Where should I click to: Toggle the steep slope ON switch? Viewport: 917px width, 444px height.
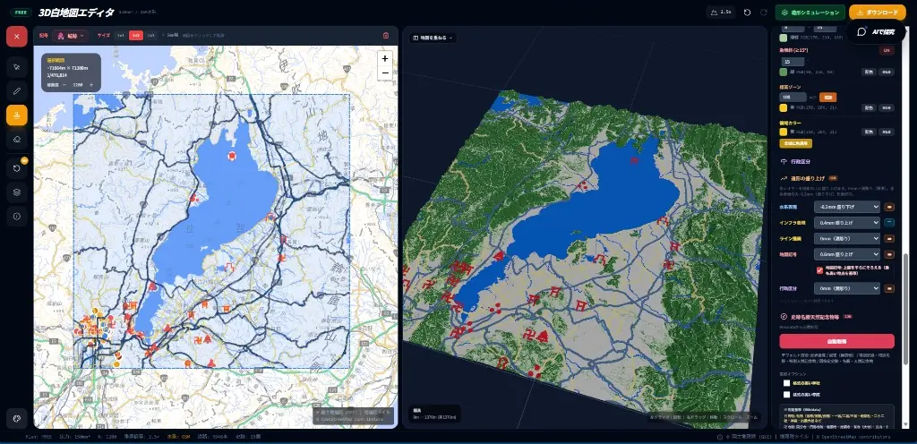(x=887, y=50)
